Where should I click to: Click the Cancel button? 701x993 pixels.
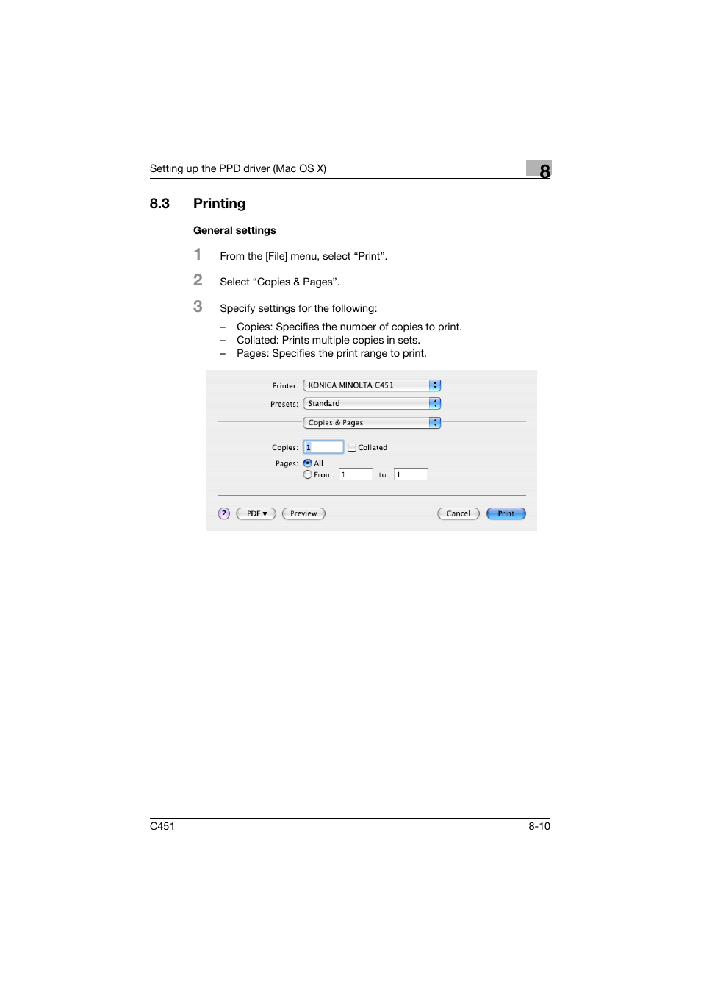459,513
